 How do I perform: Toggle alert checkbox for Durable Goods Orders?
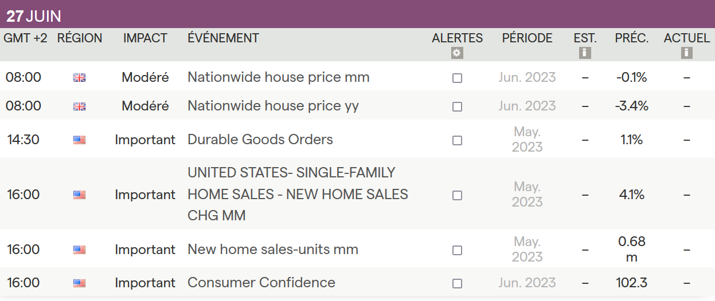point(457,140)
